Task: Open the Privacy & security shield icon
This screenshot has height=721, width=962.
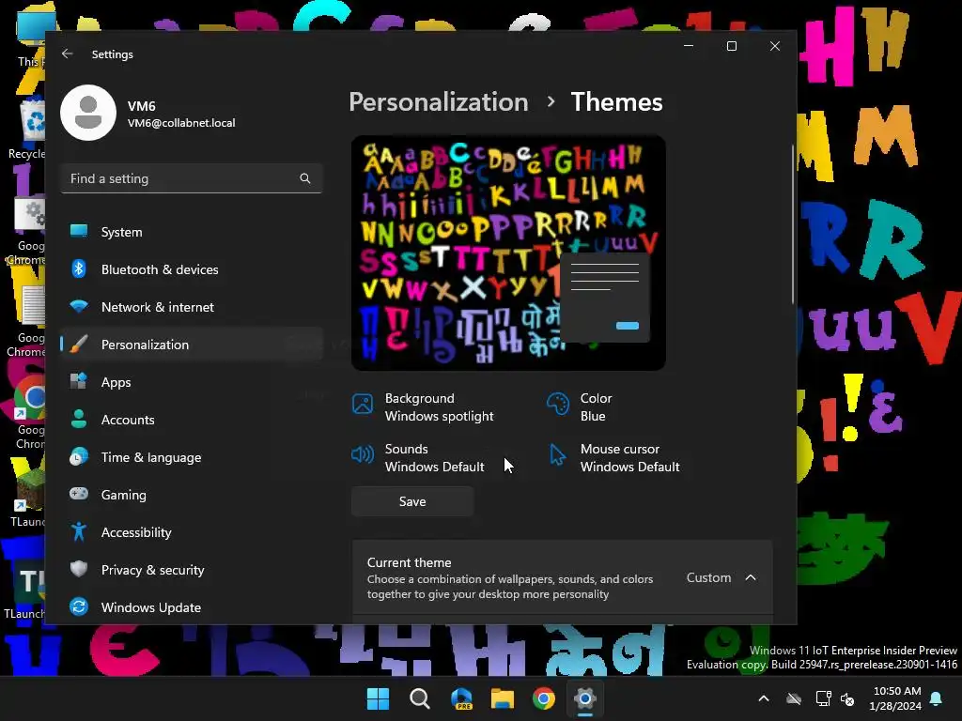Action: coord(79,569)
